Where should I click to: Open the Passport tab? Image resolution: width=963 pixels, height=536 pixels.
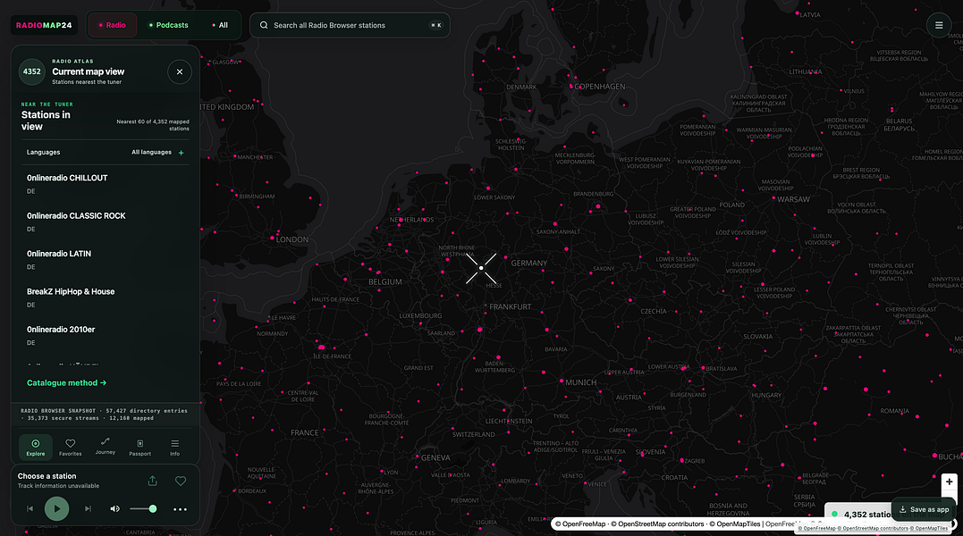tap(140, 447)
